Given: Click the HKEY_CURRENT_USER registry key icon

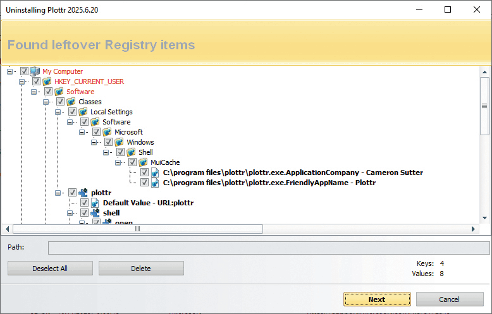Looking at the screenshot, I should (x=47, y=82).
